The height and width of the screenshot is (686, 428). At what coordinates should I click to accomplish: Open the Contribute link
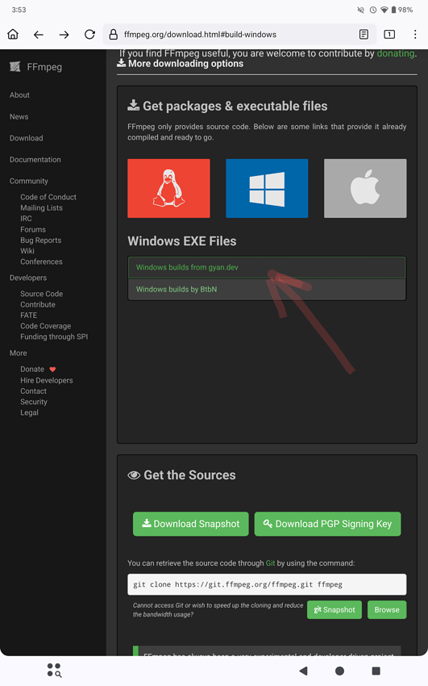click(38, 304)
